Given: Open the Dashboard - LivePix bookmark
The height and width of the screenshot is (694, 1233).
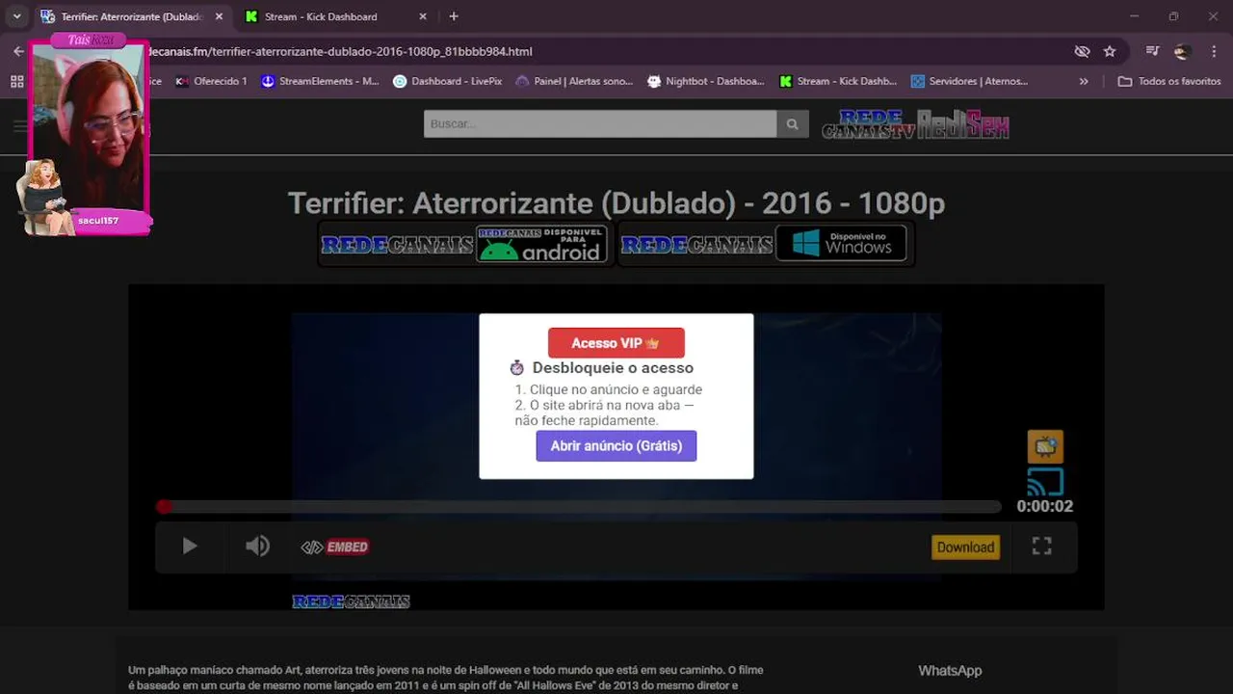Looking at the screenshot, I should point(447,81).
